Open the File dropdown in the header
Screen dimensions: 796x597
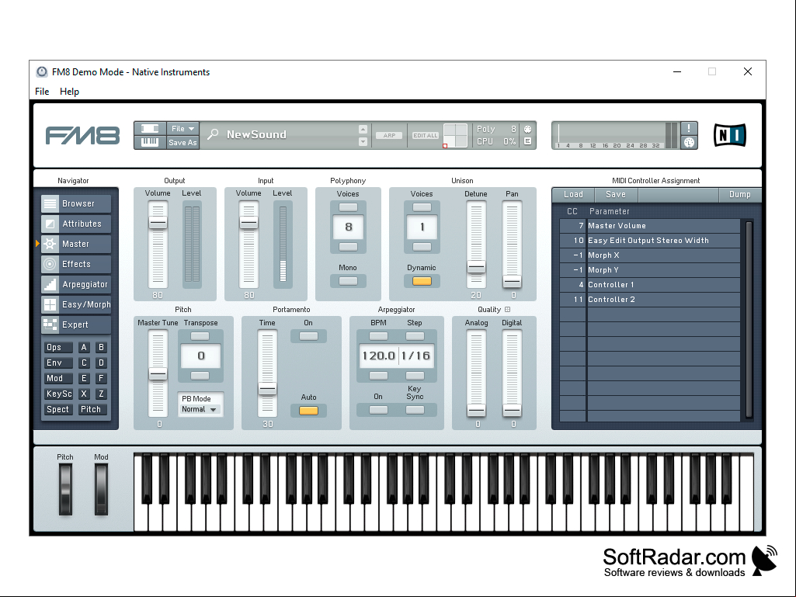(182, 128)
